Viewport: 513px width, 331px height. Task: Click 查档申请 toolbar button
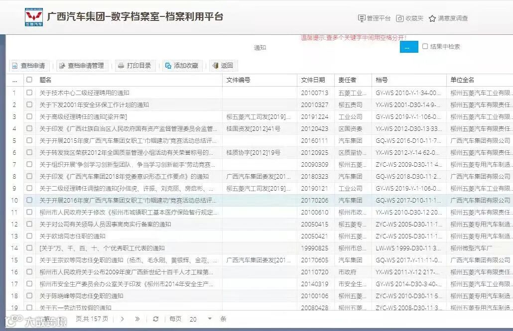[x=29, y=65]
